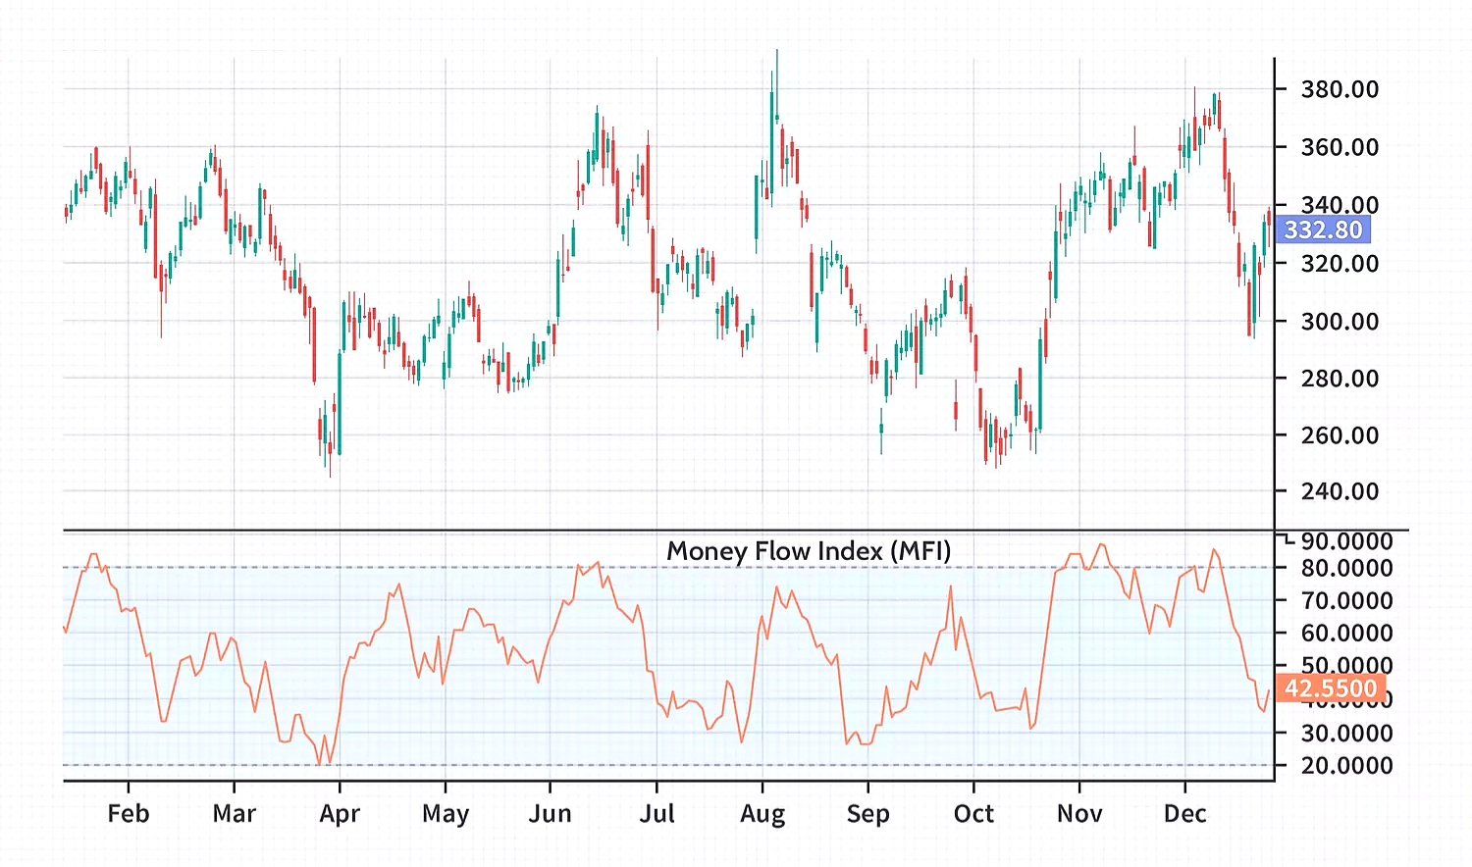Click the Jul month marker

(657, 814)
